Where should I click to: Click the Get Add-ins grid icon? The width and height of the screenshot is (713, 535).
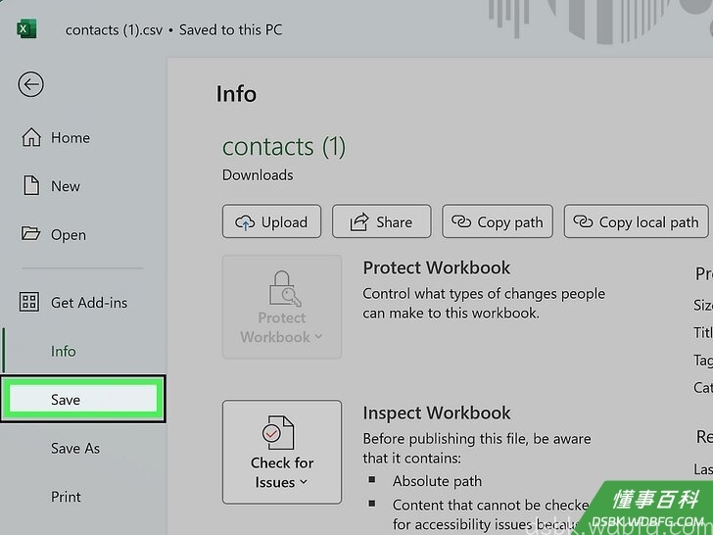(x=29, y=302)
